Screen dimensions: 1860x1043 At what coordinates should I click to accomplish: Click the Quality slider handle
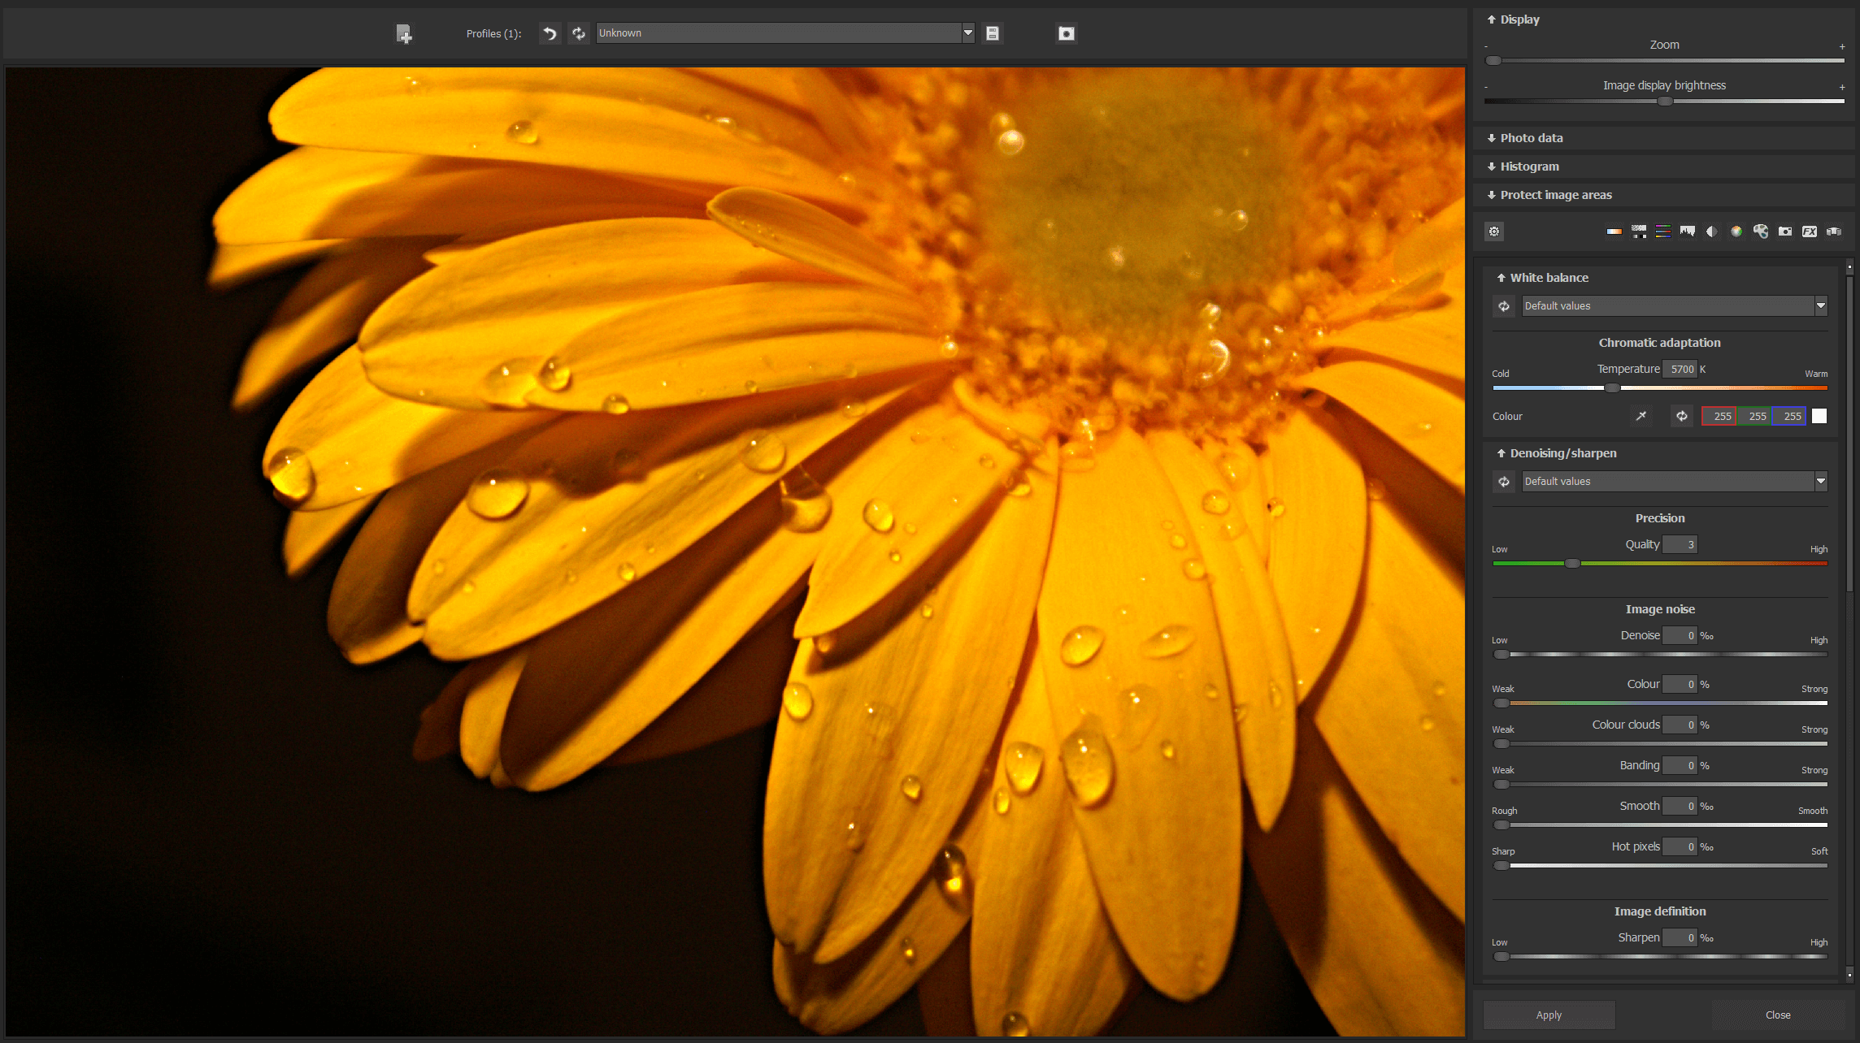pyautogui.click(x=1573, y=564)
